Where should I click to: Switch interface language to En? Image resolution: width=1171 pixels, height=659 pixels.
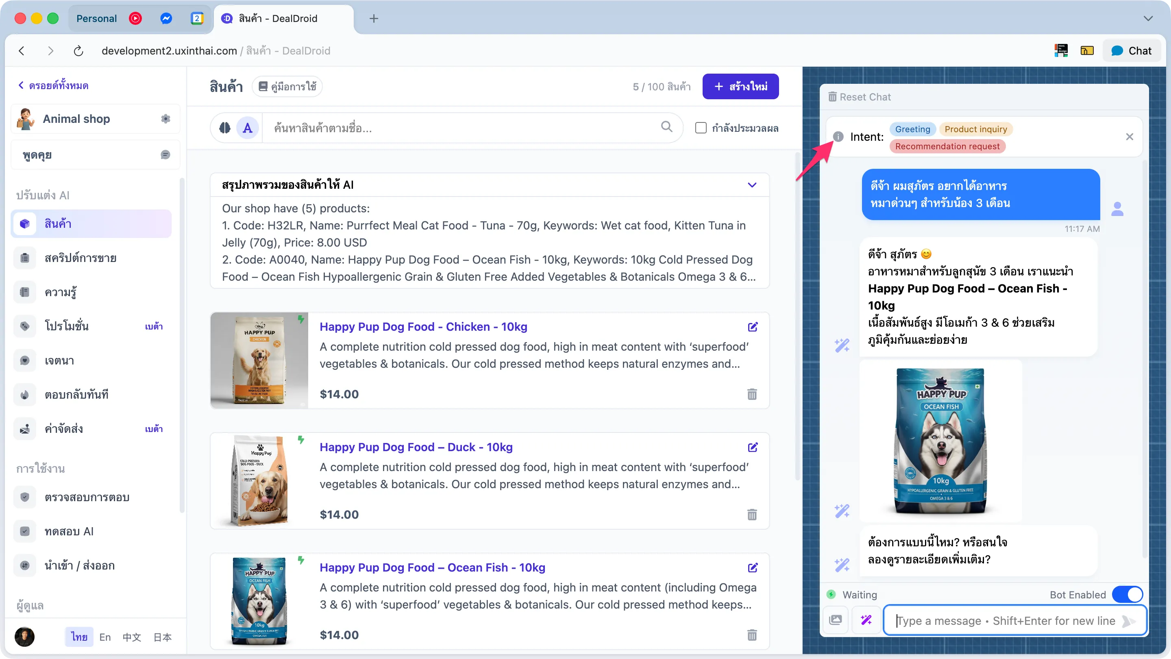104,637
